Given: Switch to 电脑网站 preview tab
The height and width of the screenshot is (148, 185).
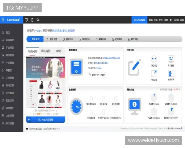Looking at the screenshot, I should coord(33,51).
